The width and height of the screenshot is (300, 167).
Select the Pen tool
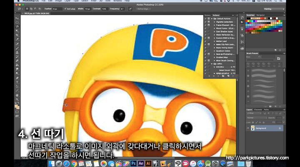pos(17,78)
